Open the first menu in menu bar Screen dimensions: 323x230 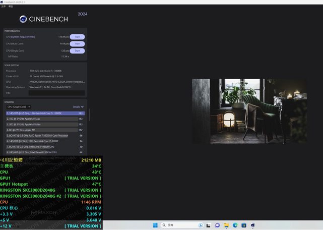tap(3, 7)
